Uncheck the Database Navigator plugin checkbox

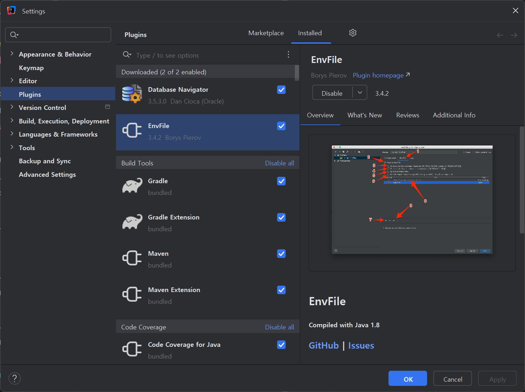click(x=281, y=90)
